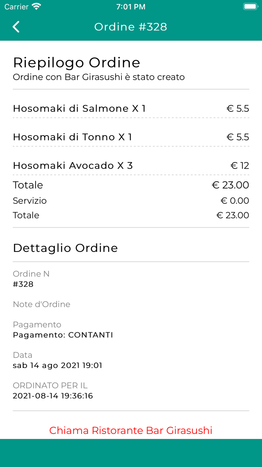Tap the Hosomaki Avocado X 3 row
The width and height of the screenshot is (262, 467).
[x=131, y=165]
